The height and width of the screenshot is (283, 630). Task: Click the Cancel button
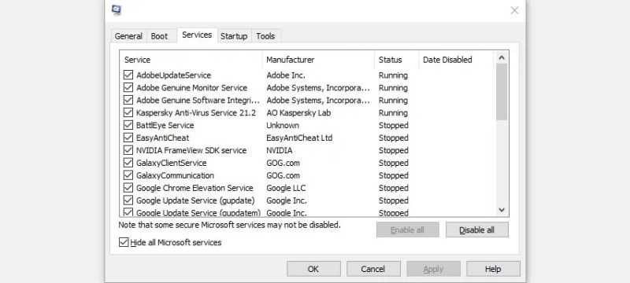tap(373, 269)
